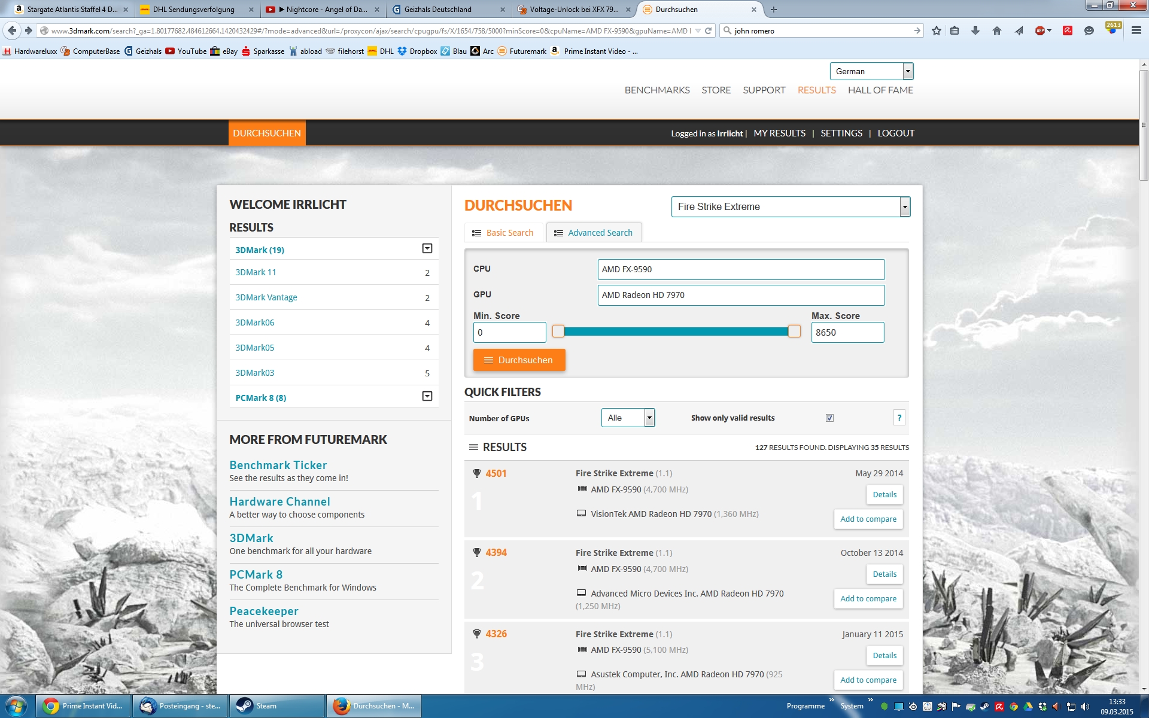
Task: Open the German language selector
Action: pyautogui.click(x=907, y=71)
